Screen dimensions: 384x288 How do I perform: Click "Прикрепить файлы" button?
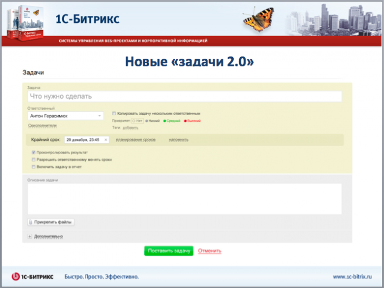(51, 222)
